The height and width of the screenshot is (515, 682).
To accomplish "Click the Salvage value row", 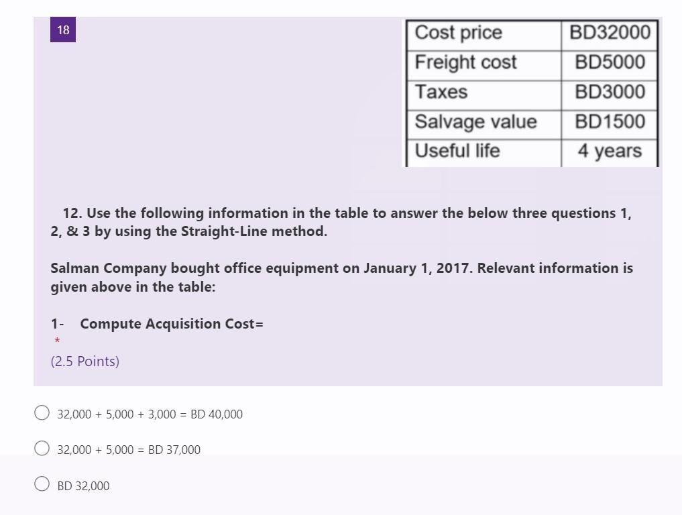I will [475, 121].
